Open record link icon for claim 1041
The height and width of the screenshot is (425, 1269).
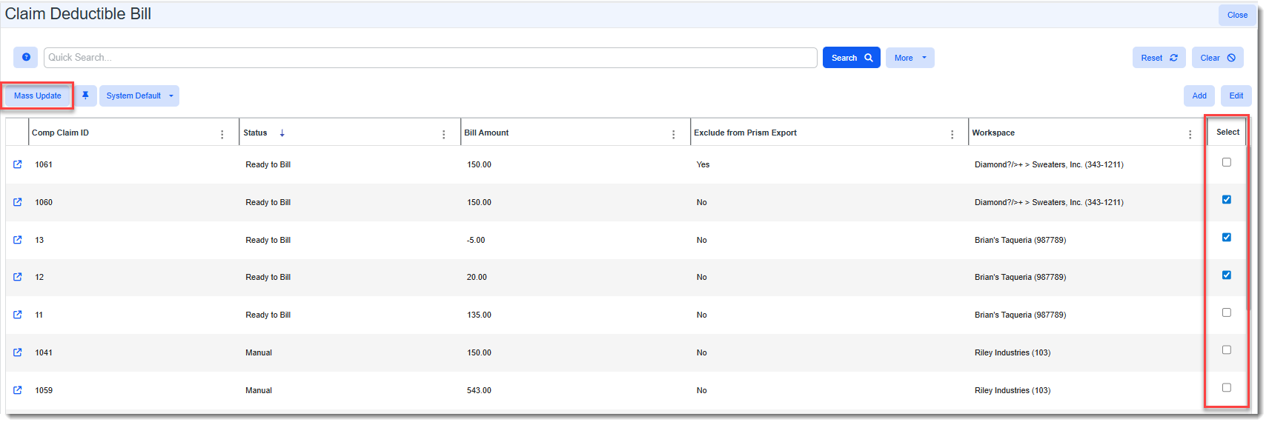(18, 352)
